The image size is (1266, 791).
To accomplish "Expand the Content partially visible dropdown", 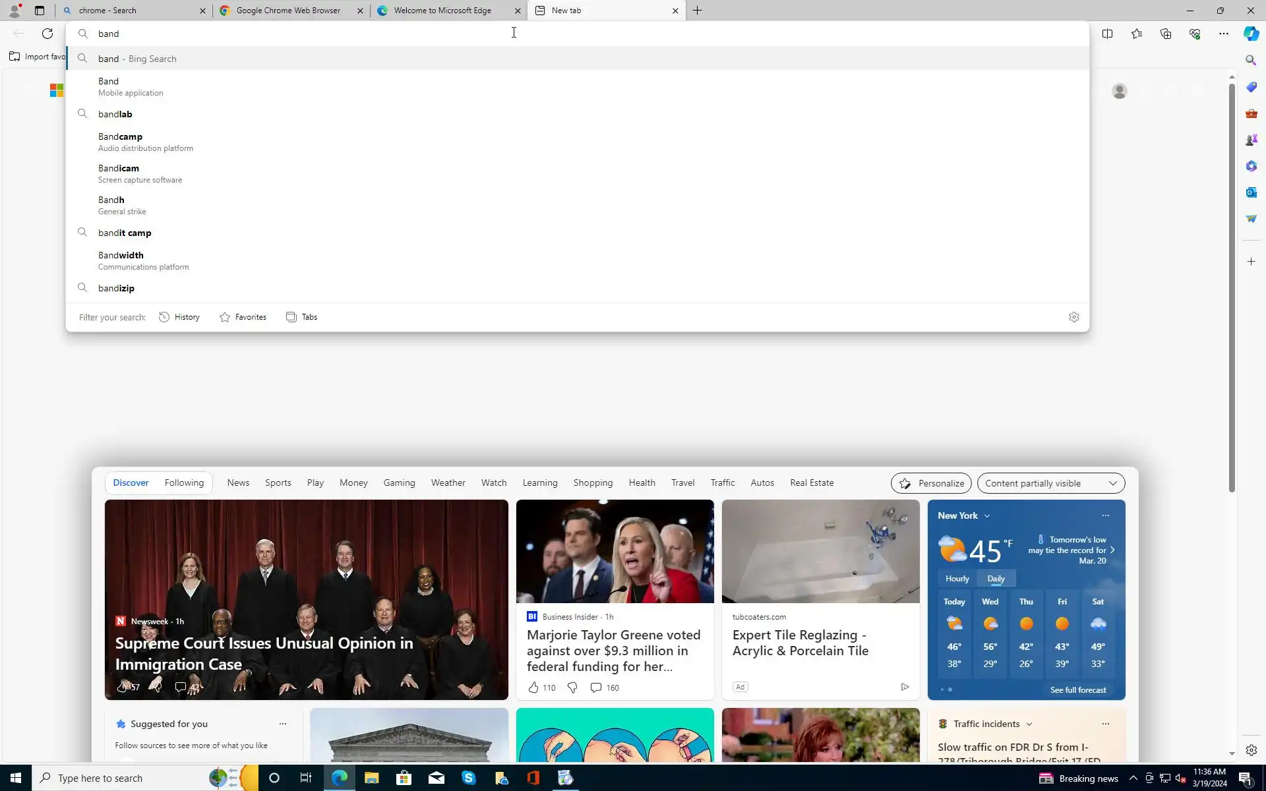I will click(1050, 483).
